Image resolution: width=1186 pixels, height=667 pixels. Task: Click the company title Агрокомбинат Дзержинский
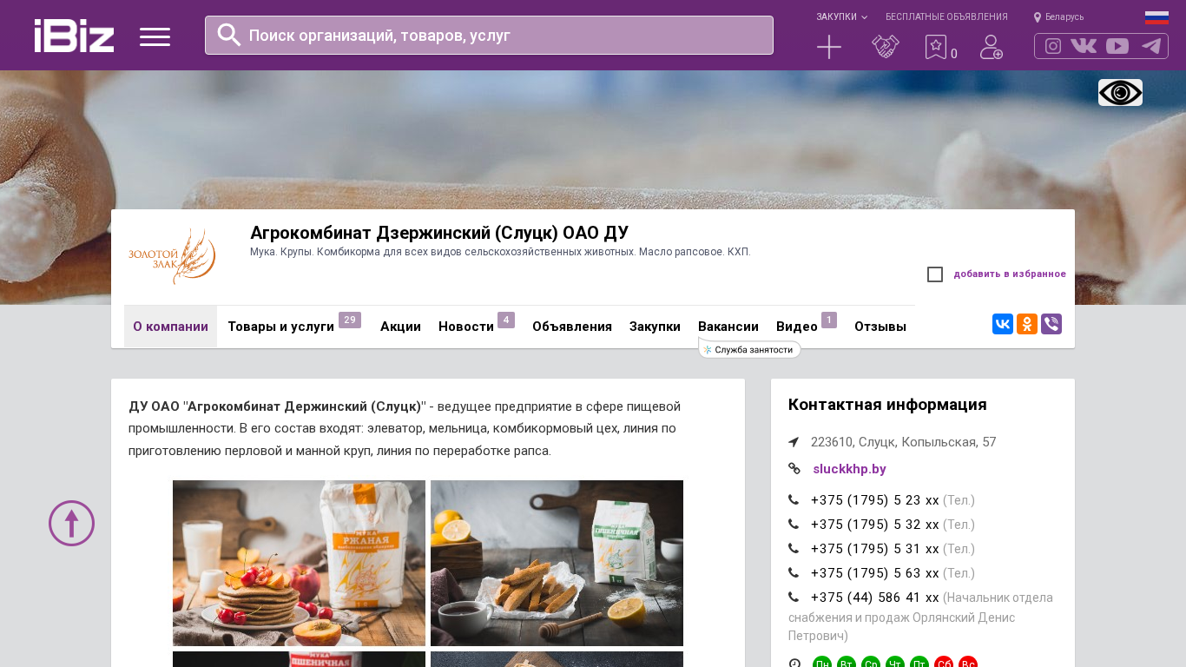pos(439,233)
